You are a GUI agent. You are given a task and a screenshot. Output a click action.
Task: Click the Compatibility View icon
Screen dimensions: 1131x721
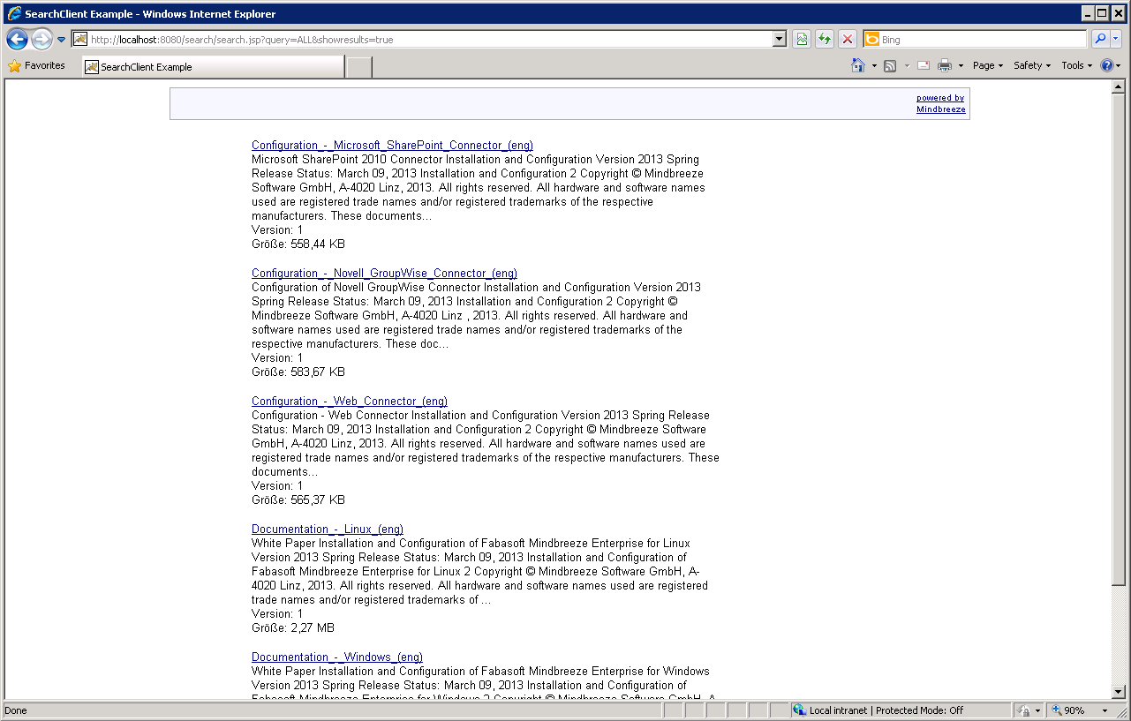pos(802,40)
